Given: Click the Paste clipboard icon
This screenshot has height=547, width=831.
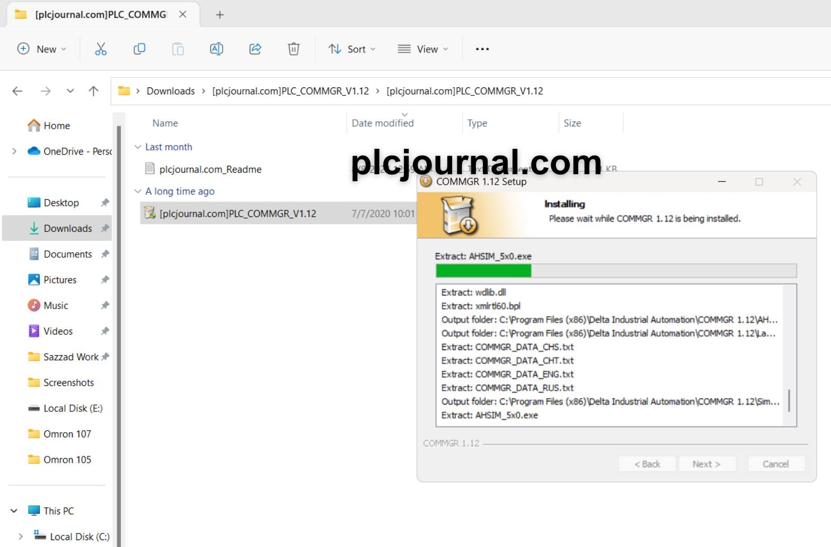Looking at the screenshot, I should 178,49.
